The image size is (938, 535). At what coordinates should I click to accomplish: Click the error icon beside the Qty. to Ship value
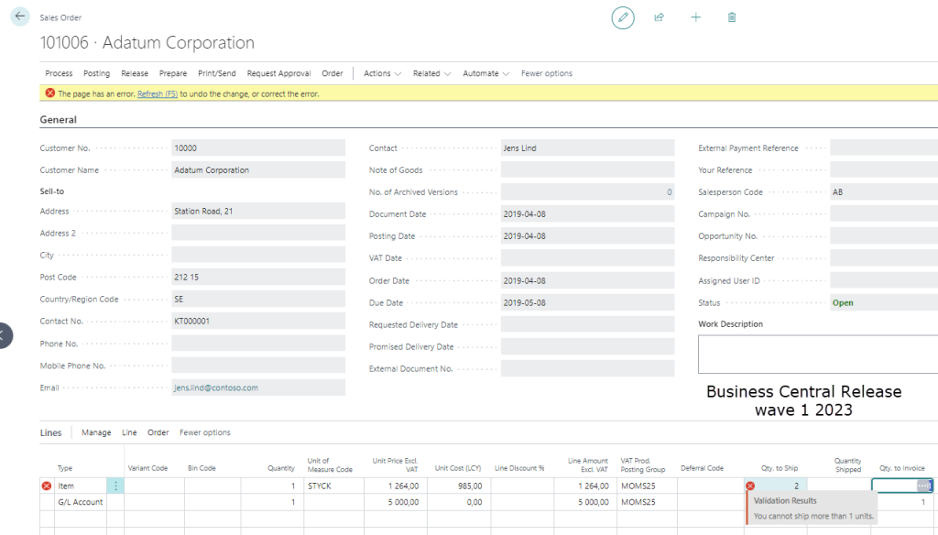751,486
